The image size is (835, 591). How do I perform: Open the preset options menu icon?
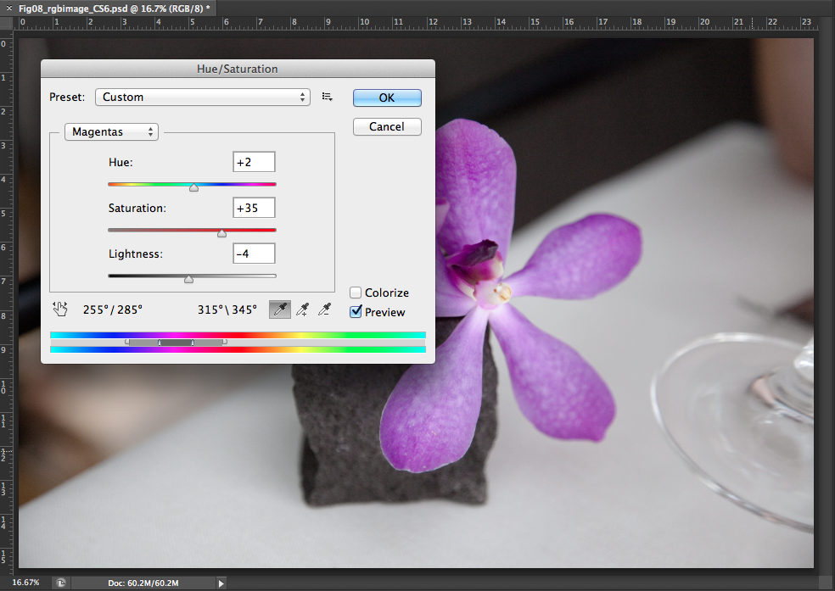(x=328, y=98)
